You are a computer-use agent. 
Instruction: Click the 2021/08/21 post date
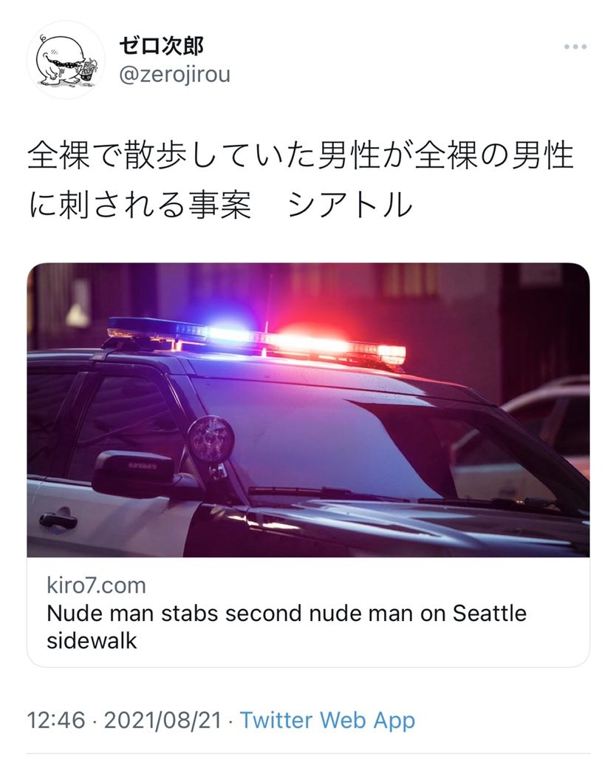[x=162, y=720]
